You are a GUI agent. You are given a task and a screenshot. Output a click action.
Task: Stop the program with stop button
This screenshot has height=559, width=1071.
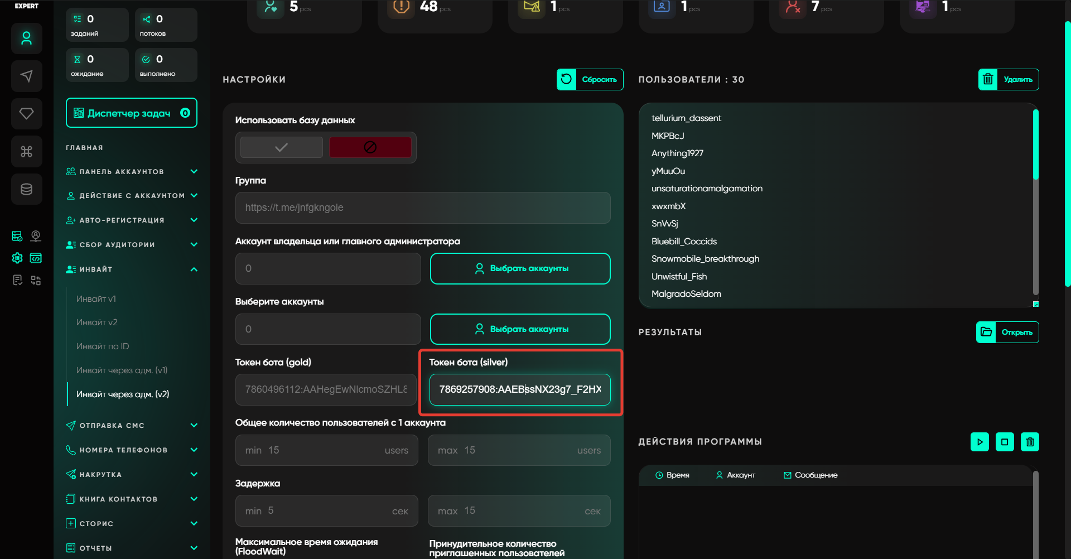(1005, 442)
